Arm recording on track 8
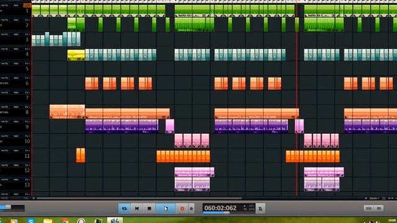The image size is (397, 223). (x=16, y=107)
